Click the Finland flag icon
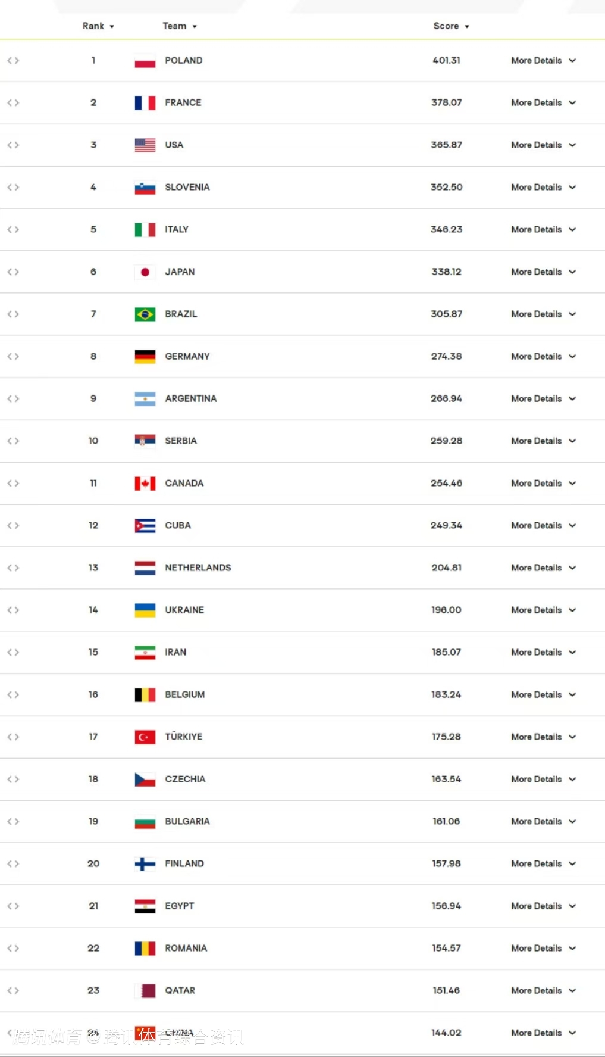 point(145,864)
